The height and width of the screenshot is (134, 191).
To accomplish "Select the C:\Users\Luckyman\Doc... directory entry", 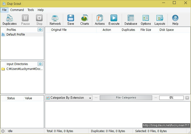I will (x=22, y=69).
